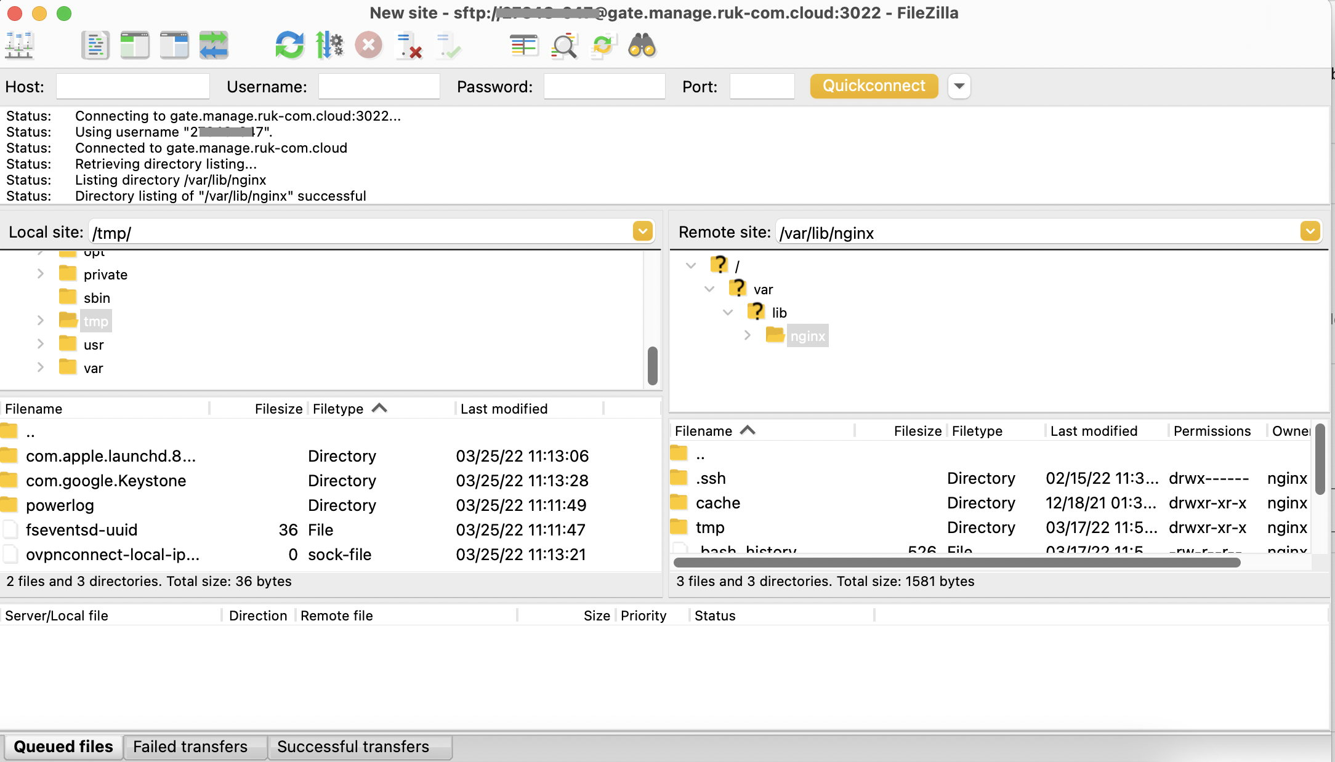Select the fseventsd-uuid file
1335x762 pixels.
330,530
